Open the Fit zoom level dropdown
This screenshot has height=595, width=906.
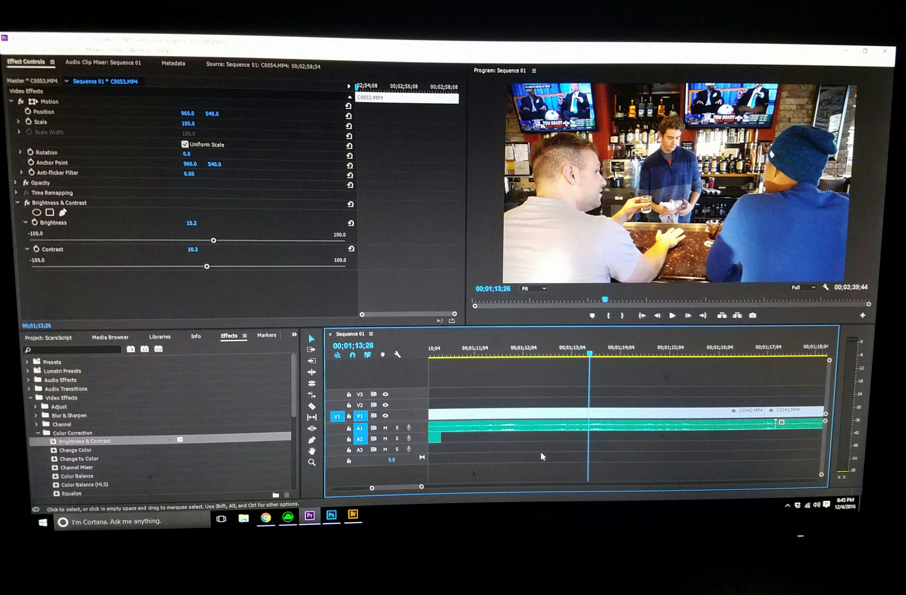533,289
